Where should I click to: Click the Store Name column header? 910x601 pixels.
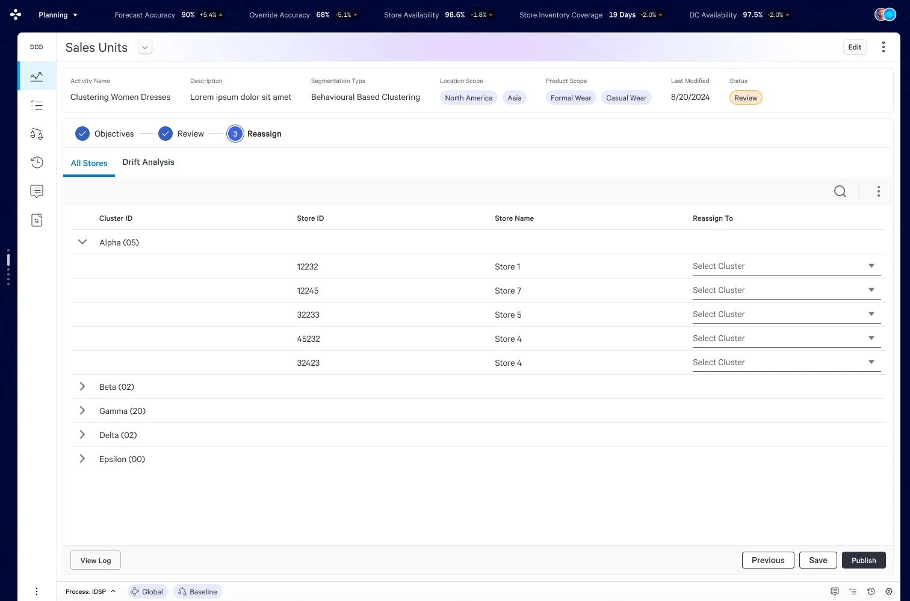pos(514,218)
